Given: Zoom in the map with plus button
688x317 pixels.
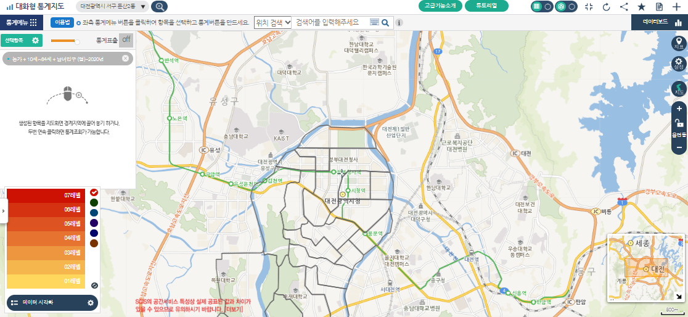Looking at the screenshot, I should coord(679,109).
